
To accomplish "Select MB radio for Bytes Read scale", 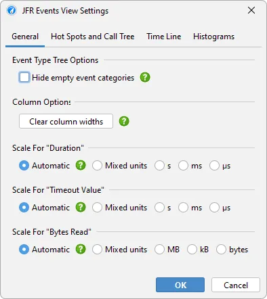I will (159, 250).
